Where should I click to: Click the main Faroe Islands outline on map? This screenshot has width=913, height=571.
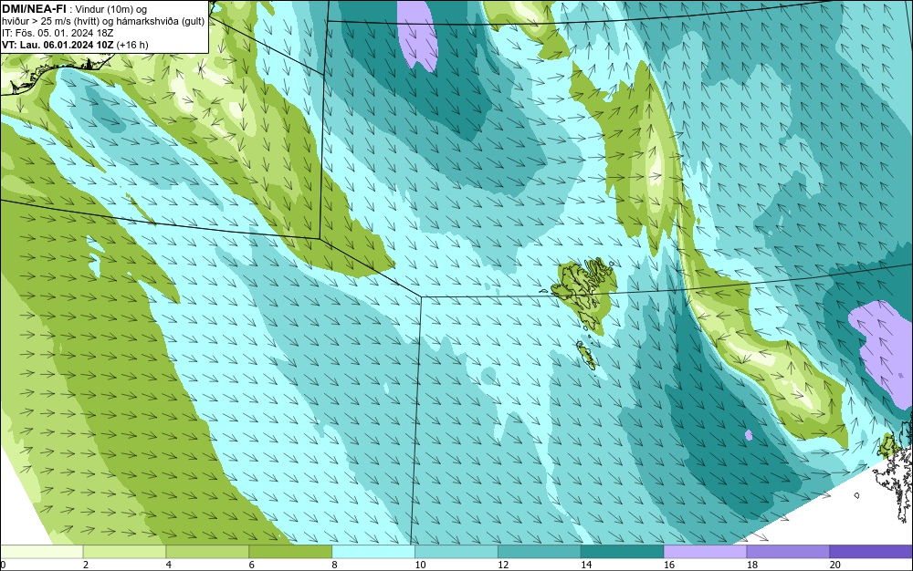tap(584, 294)
